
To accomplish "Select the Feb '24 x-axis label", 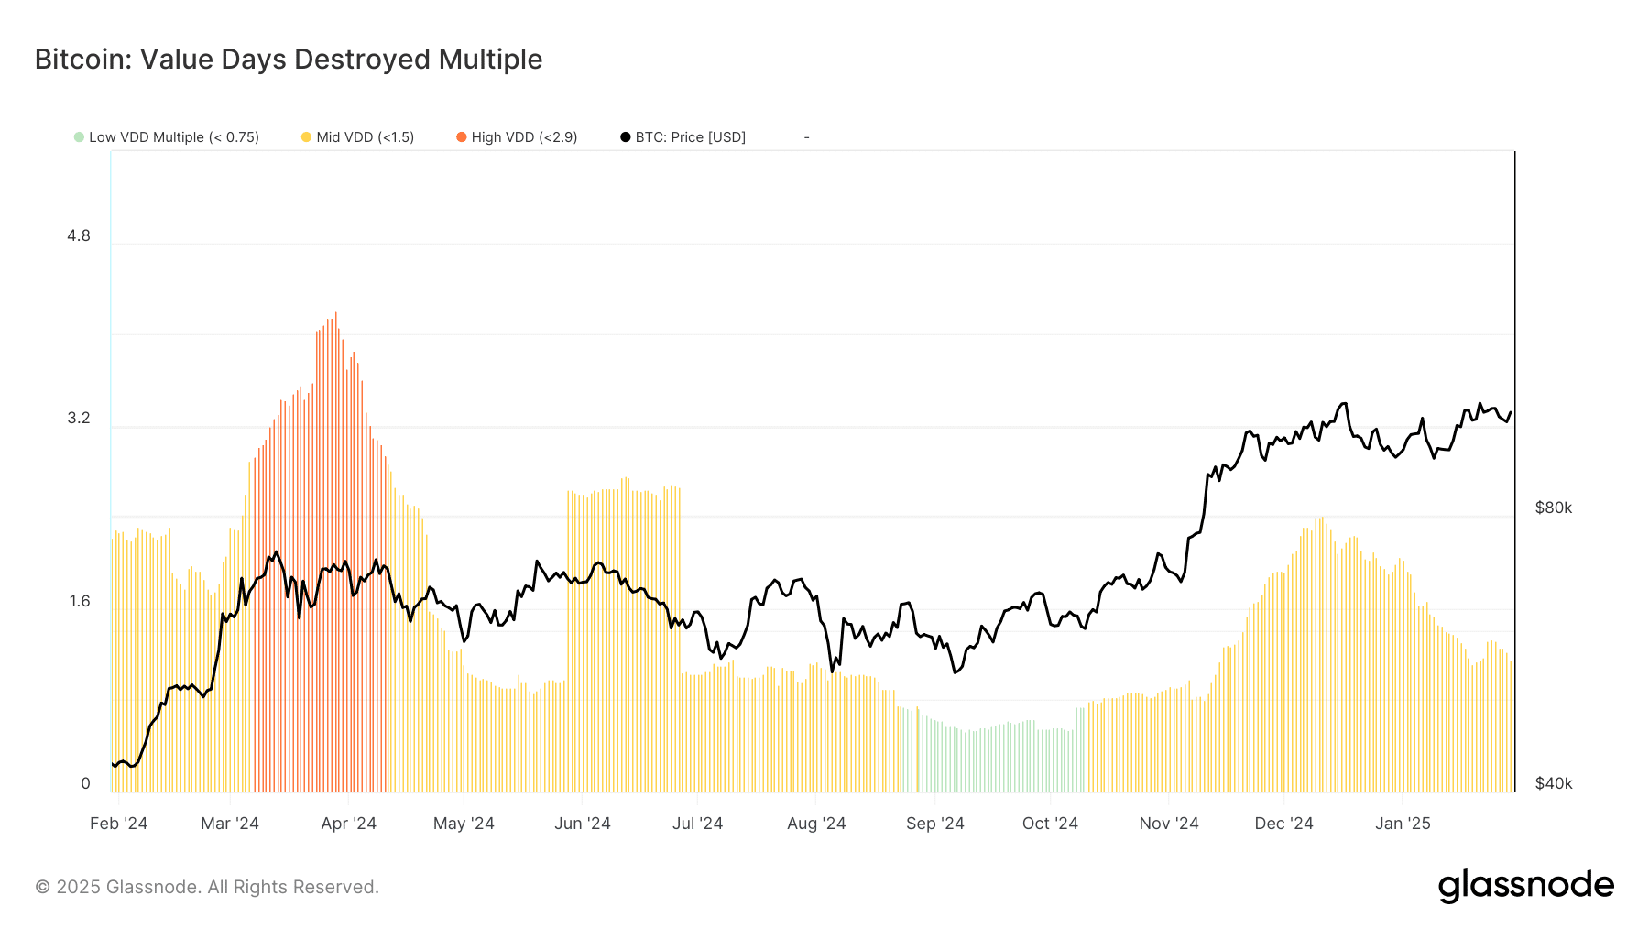I will (x=119, y=824).
